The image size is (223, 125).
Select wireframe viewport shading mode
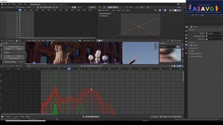tap(173, 10)
